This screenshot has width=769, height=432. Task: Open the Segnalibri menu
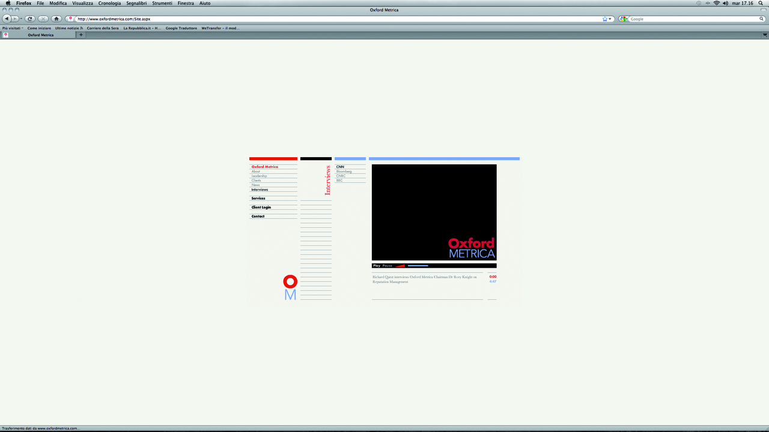point(137,3)
